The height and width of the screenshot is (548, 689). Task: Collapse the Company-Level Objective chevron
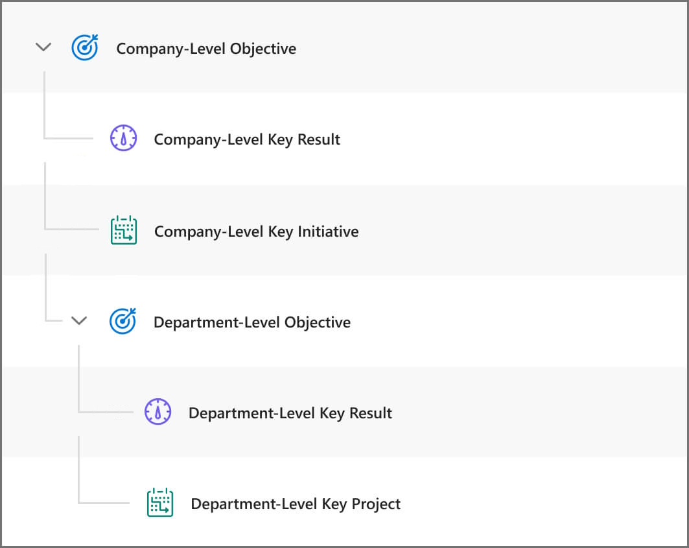(x=43, y=47)
